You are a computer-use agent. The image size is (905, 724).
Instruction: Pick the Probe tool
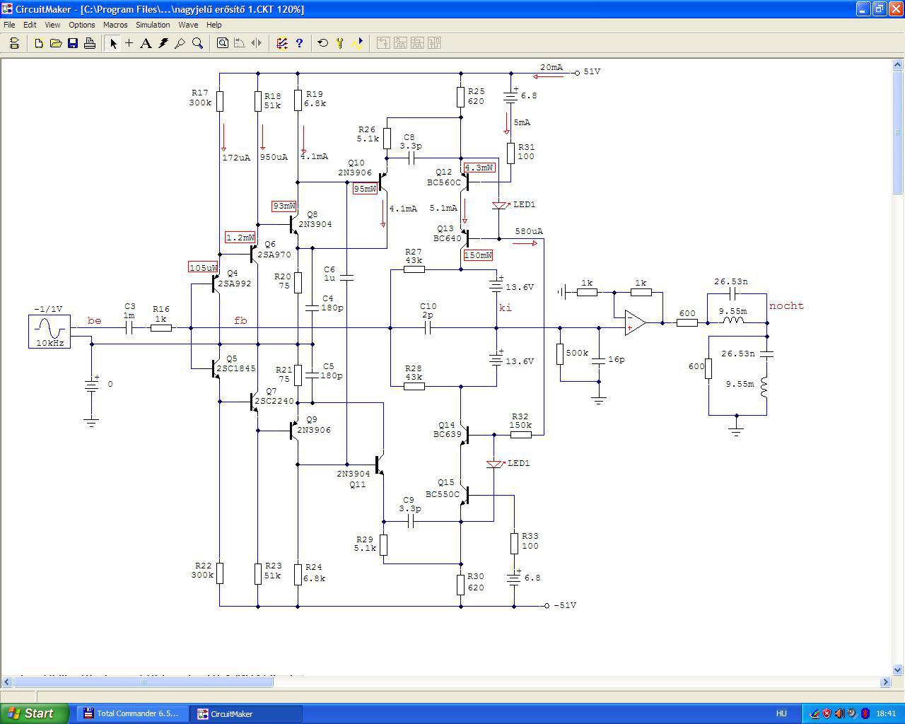pos(180,43)
